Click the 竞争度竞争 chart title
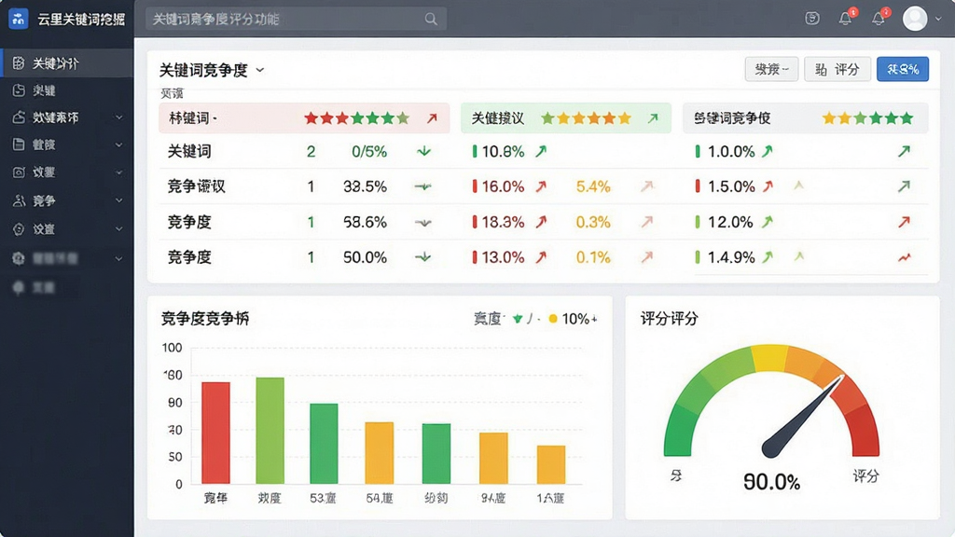Image resolution: width=955 pixels, height=537 pixels. click(x=205, y=319)
